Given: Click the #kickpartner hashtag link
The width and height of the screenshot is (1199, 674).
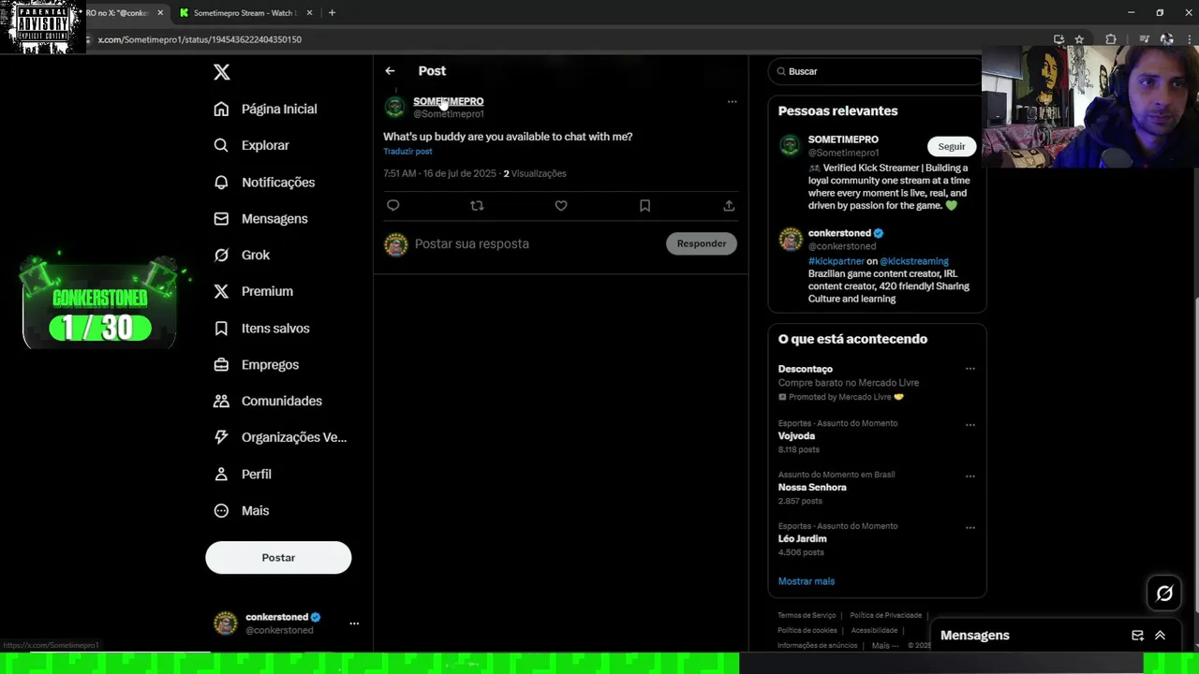Looking at the screenshot, I should tap(836, 261).
